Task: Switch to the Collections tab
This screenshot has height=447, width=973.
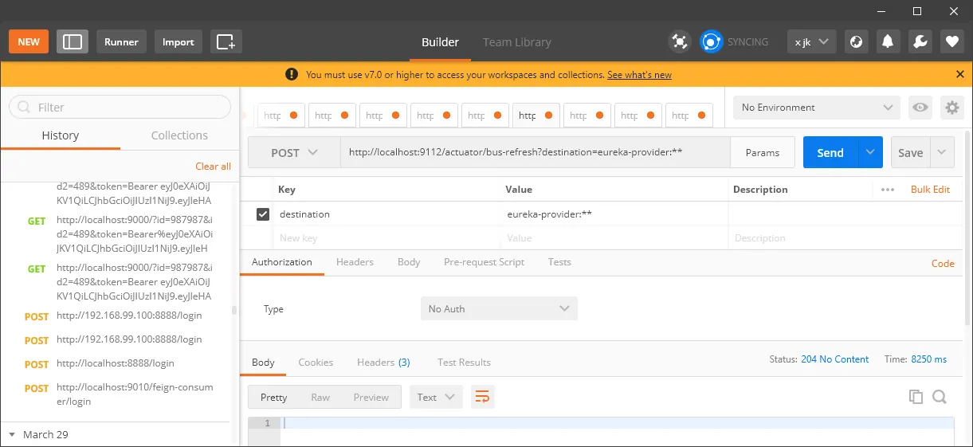Action: [x=179, y=135]
